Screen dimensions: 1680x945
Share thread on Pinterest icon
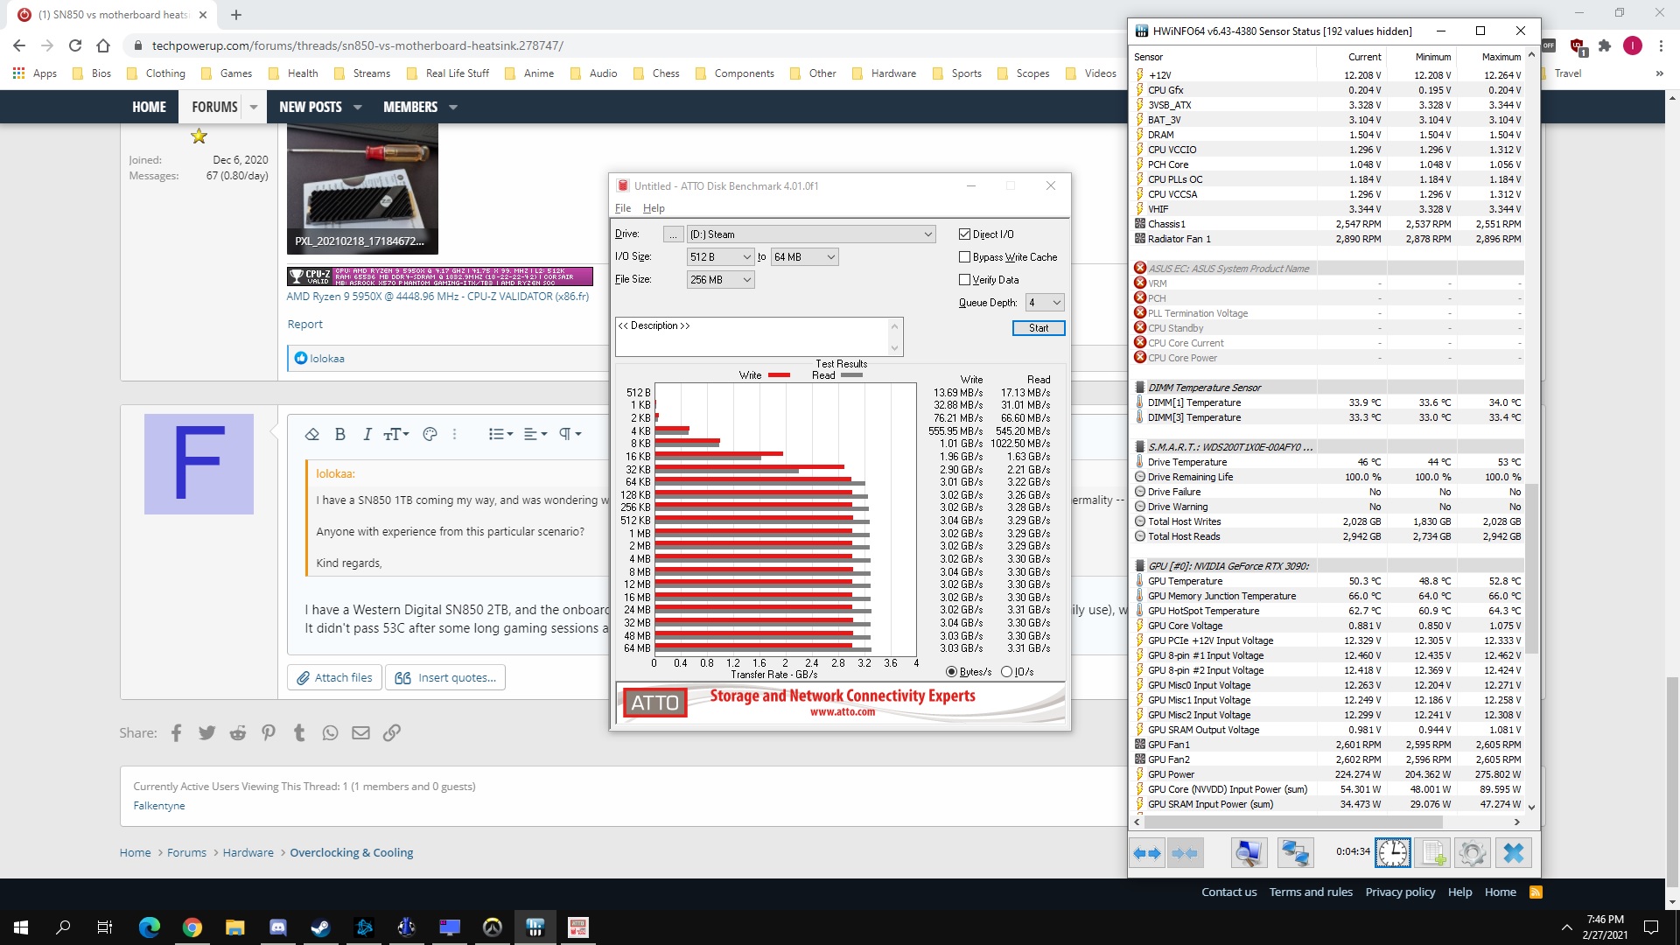pos(269,733)
